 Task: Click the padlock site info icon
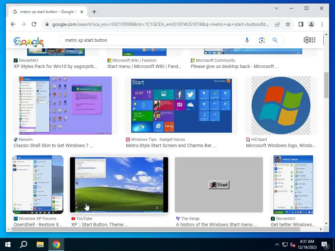47,24
